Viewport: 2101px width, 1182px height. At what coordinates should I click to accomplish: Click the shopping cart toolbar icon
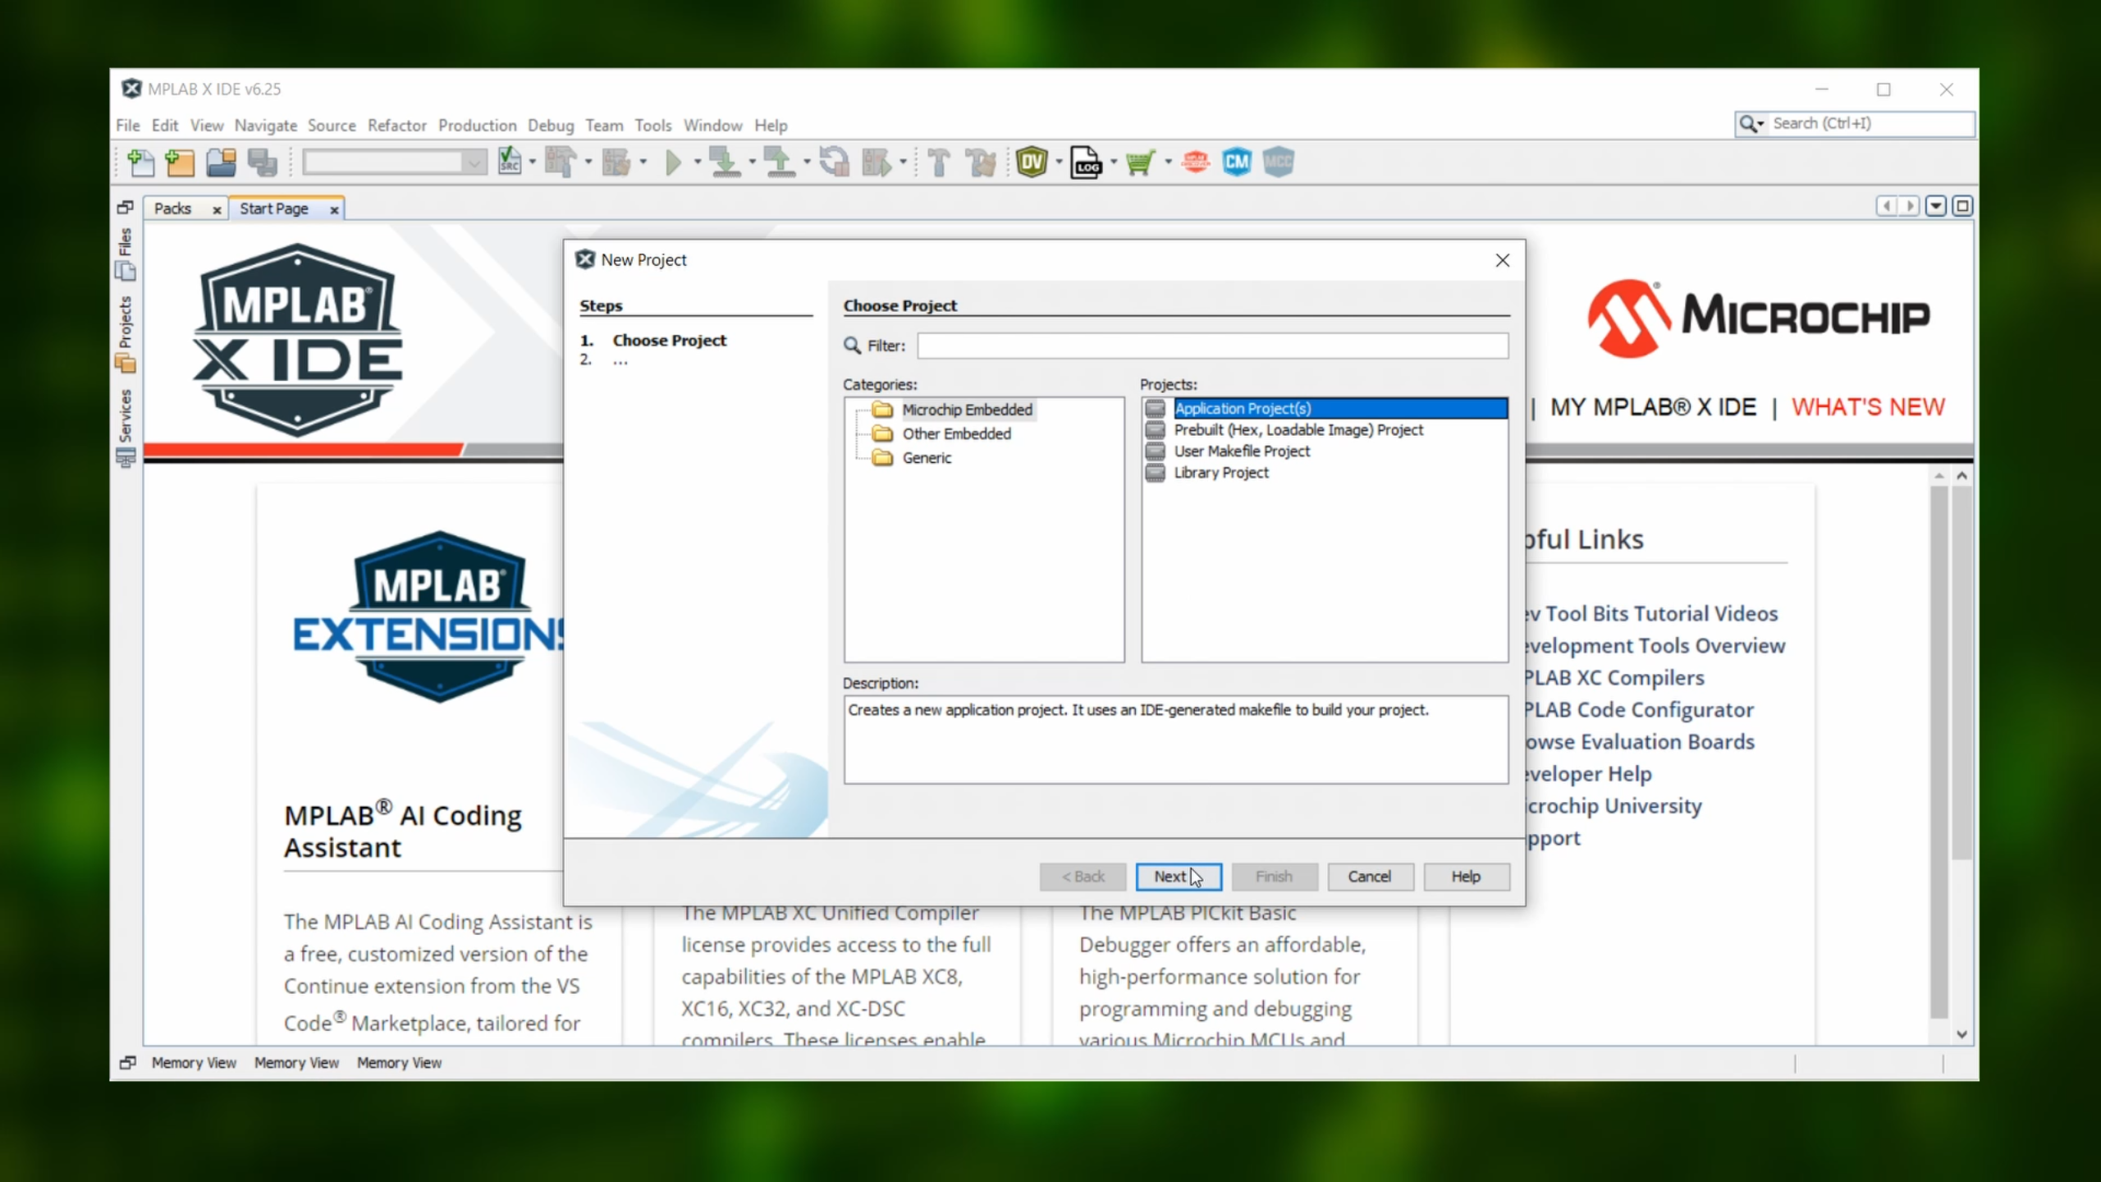click(x=1140, y=163)
